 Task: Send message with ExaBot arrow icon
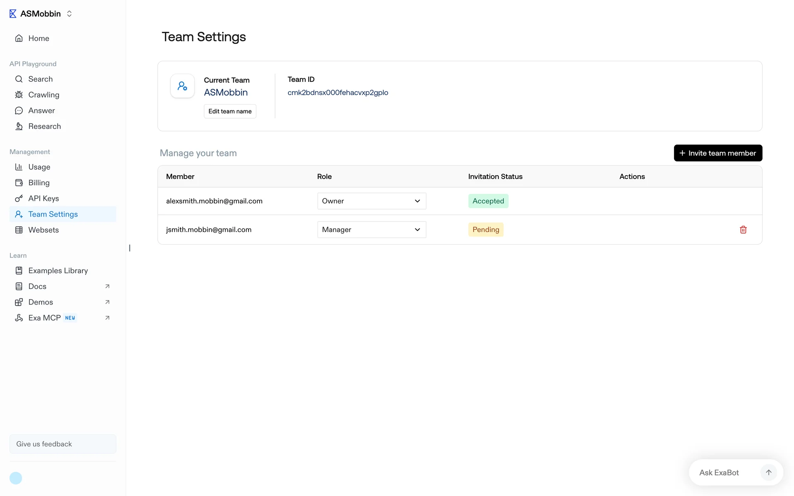coord(768,472)
